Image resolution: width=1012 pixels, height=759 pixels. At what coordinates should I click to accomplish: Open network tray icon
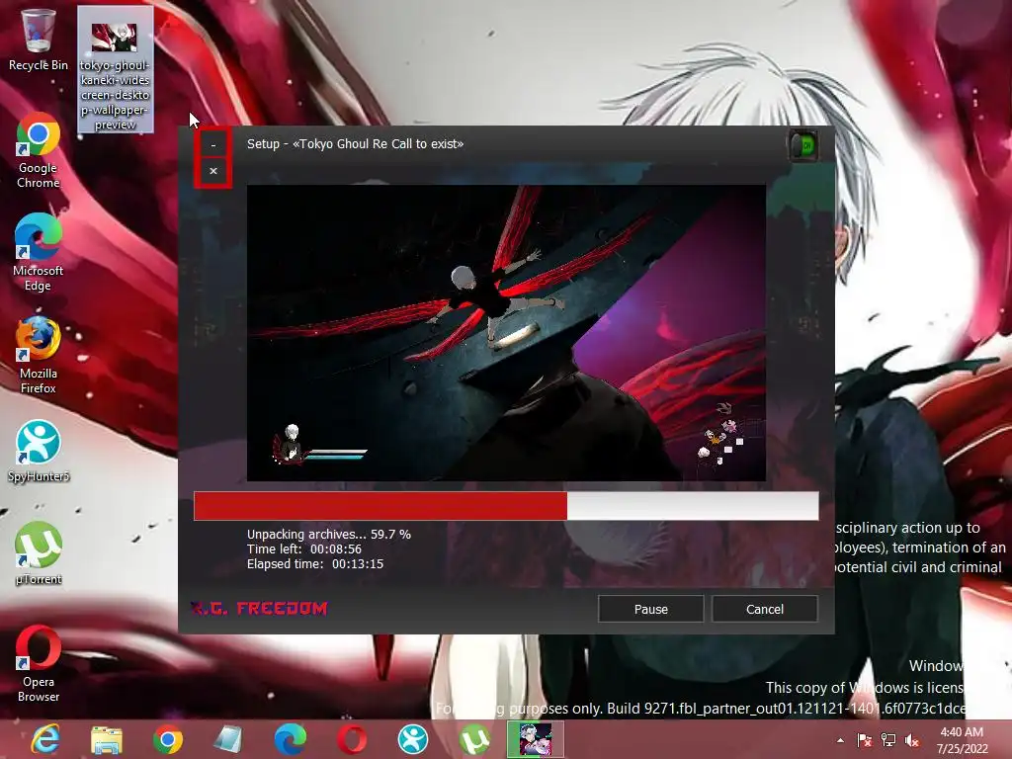click(888, 740)
